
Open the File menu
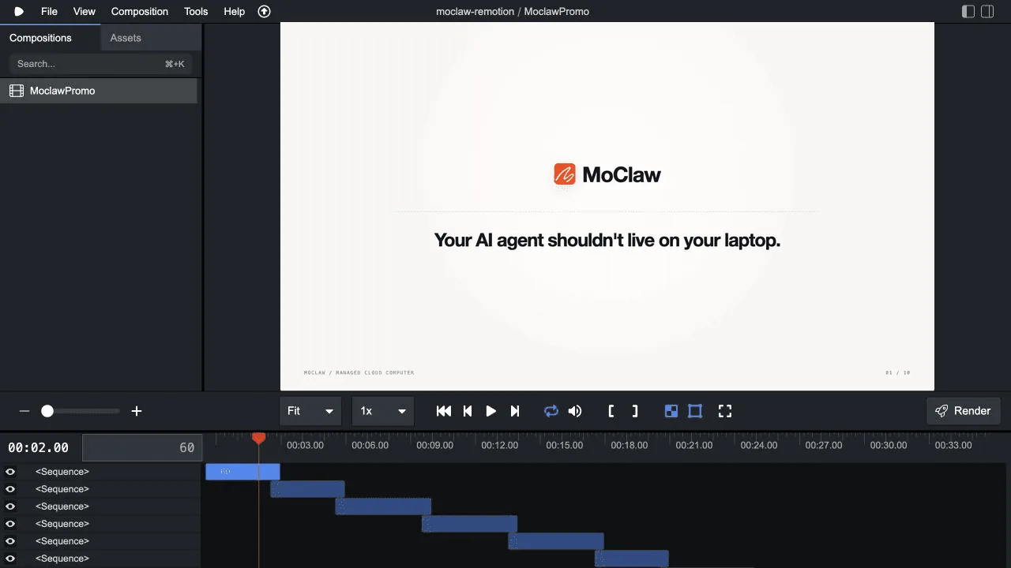[x=49, y=12]
